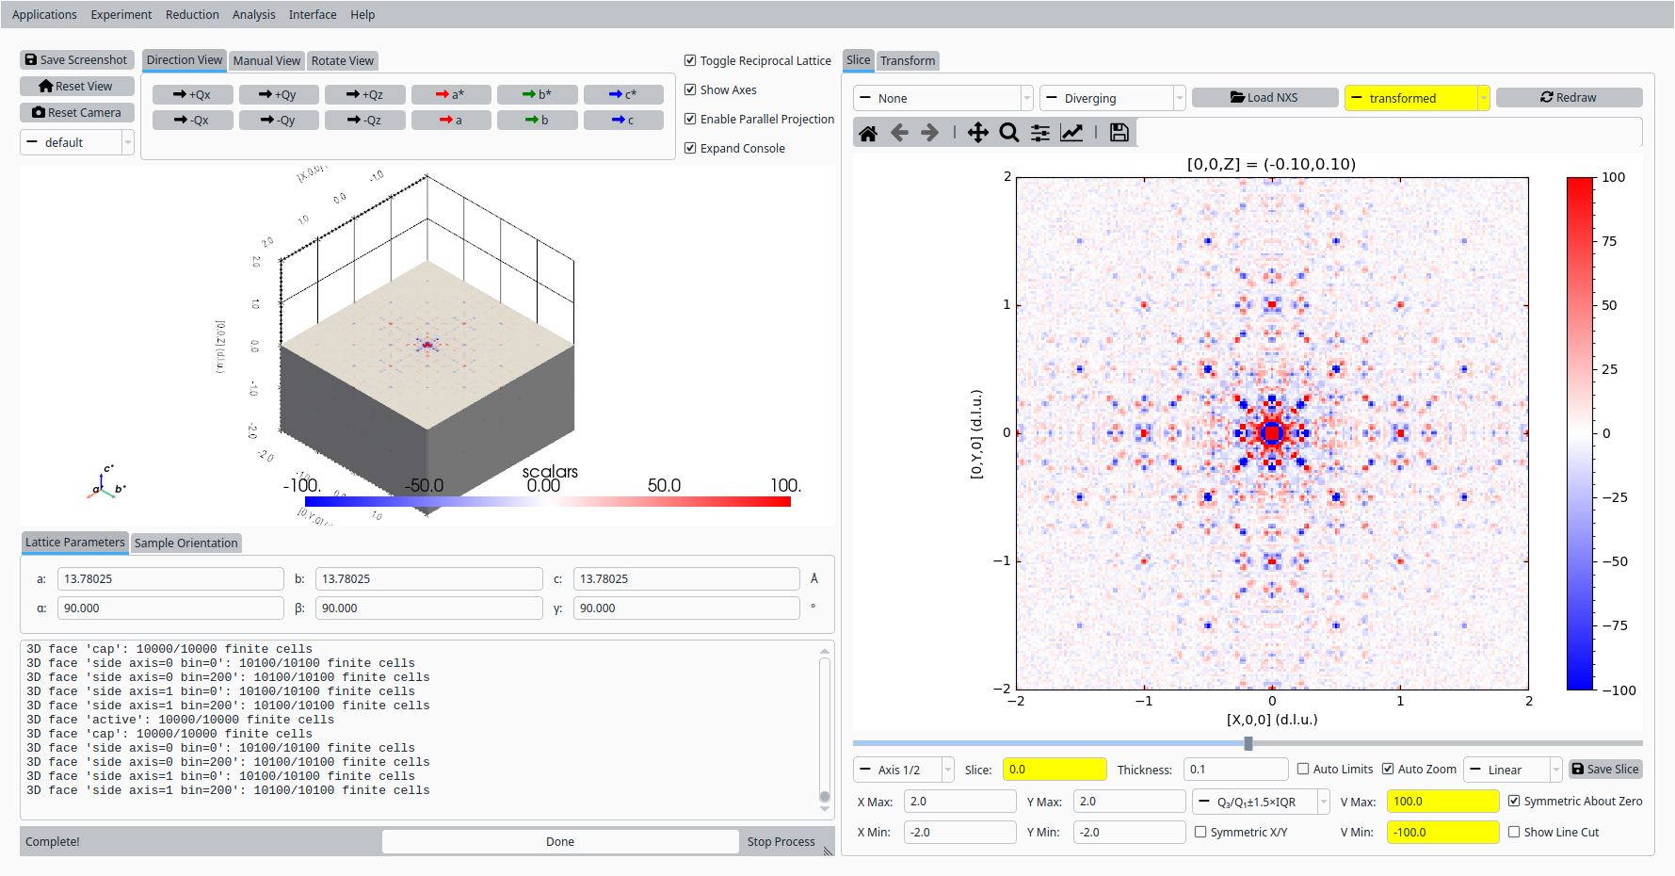1675x876 pixels.
Task: Click the save figure floppy icon
Action: pyautogui.click(x=1119, y=133)
